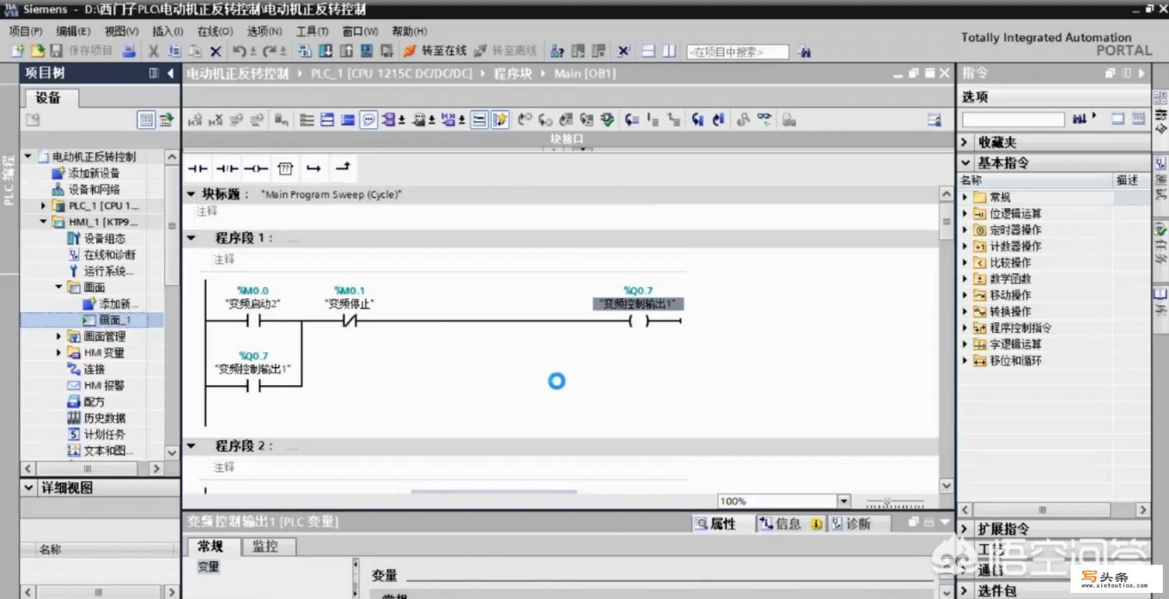Collapse the 电动机正反转控制 project node

[x=28, y=156]
